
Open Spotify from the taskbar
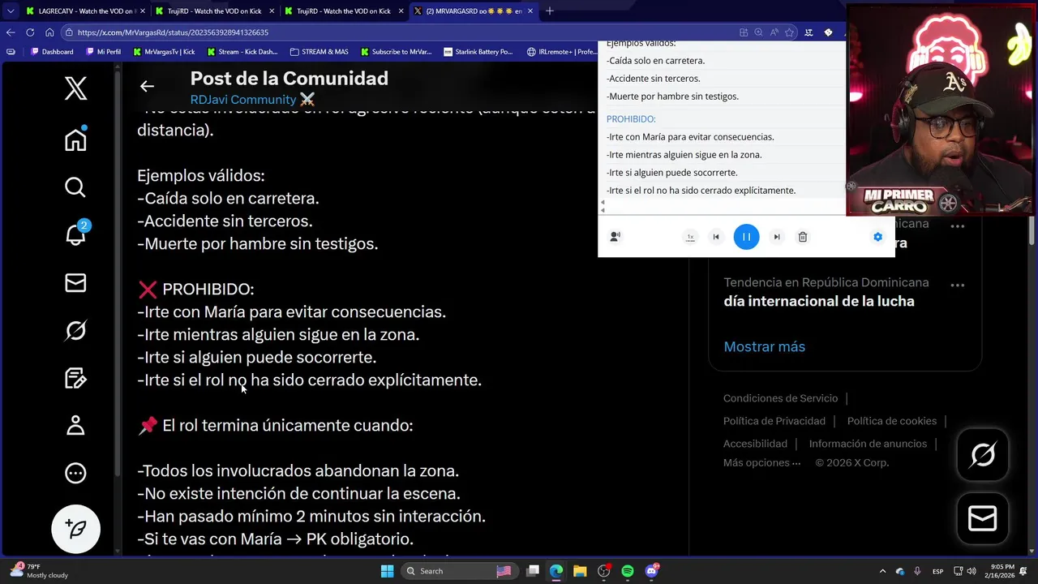coord(628,571)
